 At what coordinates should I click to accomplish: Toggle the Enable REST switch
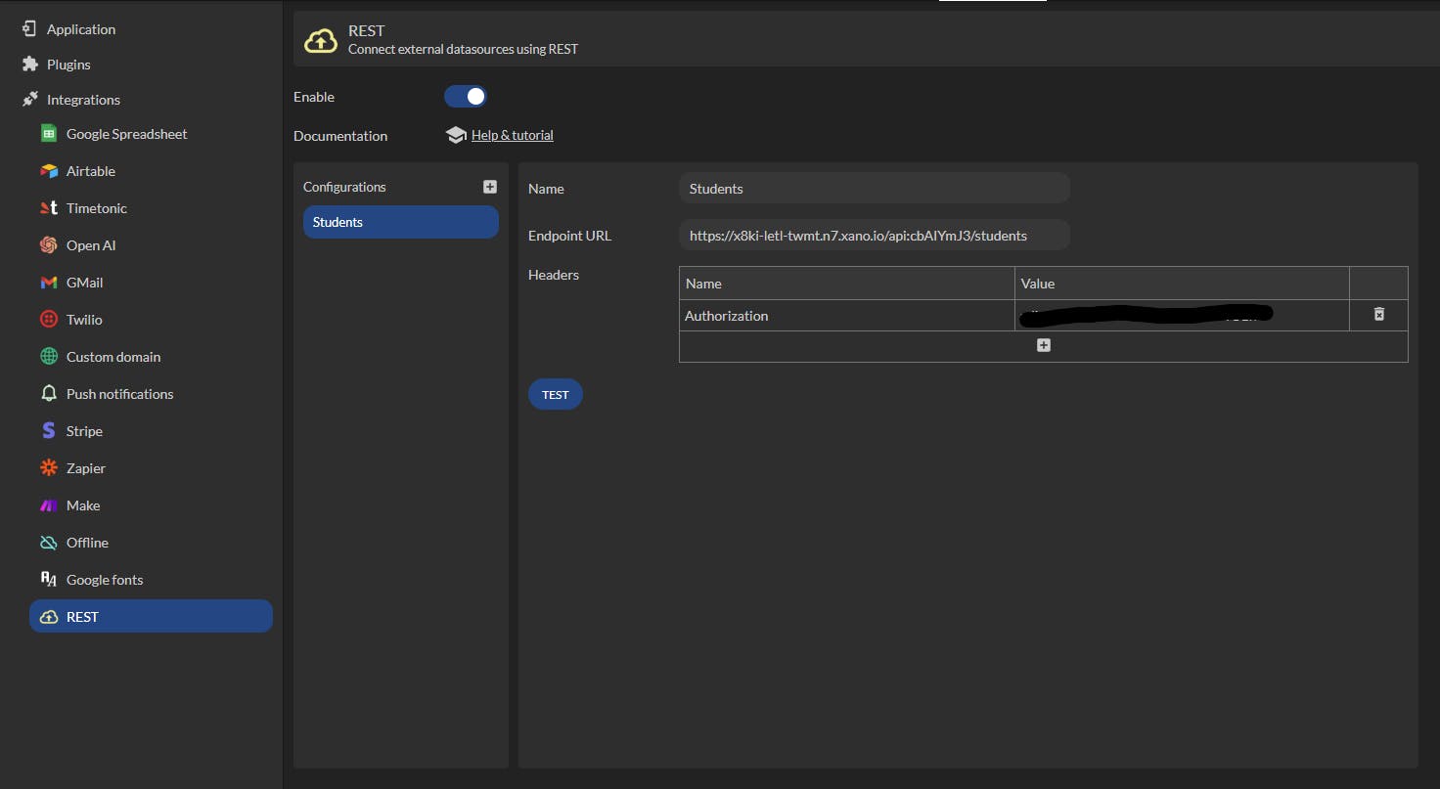[466, 96]
